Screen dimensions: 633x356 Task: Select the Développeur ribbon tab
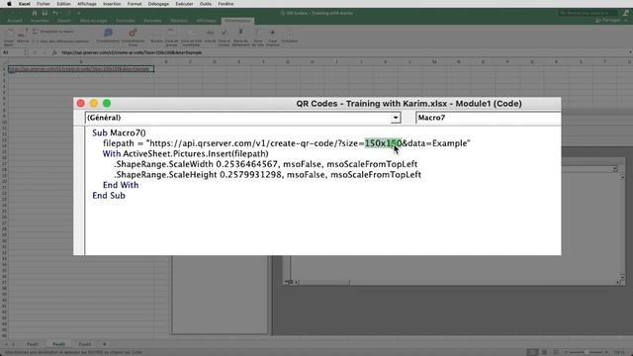pyautogui.click(x=237, y=20)
